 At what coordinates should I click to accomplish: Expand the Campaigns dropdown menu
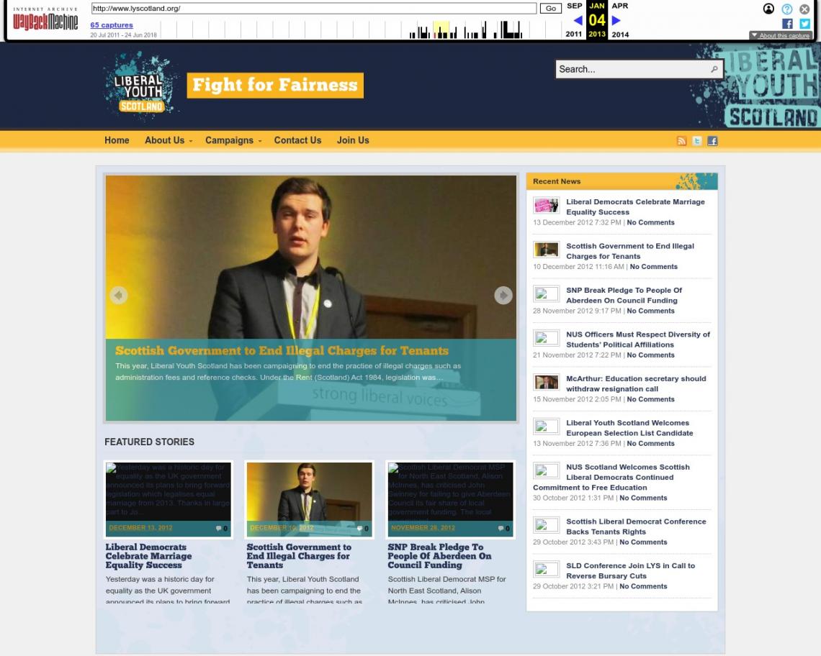tap(233, 140)
